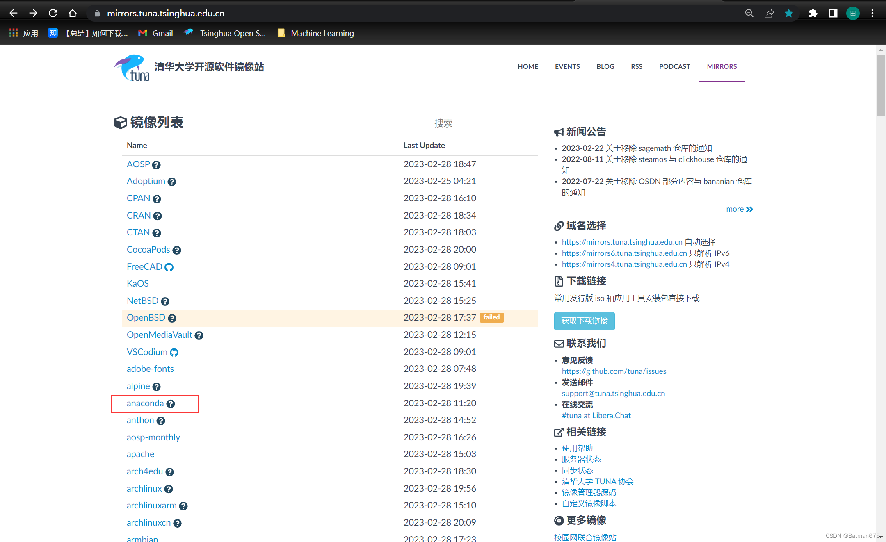Click the help icon next to OpenBSD

click(172, 318)
